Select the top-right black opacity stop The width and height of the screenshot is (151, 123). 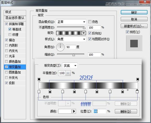[138, 80]
